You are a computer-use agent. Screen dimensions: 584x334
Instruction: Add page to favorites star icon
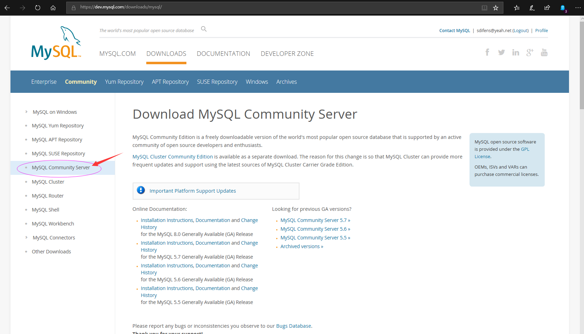coord(496,8)
